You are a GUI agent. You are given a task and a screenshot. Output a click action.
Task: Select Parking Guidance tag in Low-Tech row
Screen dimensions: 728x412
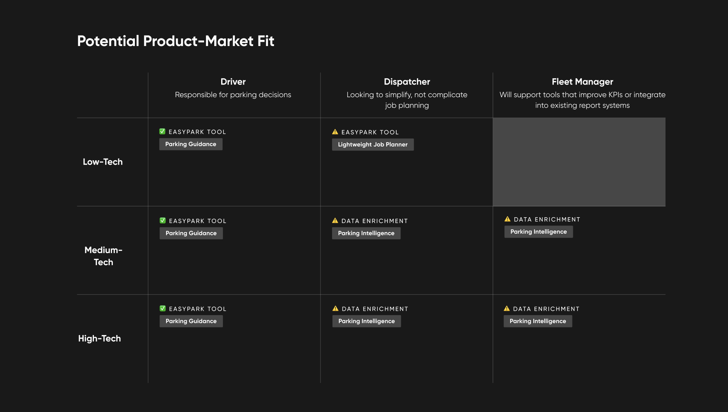[191, 144]
